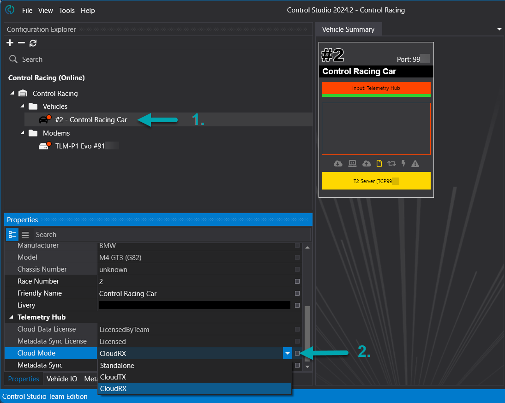
Task: Choose Standalone from the Cloud Mode list
Action: point(194,365)
